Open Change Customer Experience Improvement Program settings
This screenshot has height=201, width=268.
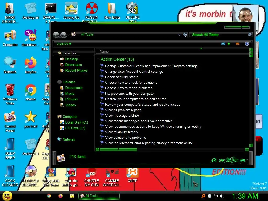pos(151,66)
